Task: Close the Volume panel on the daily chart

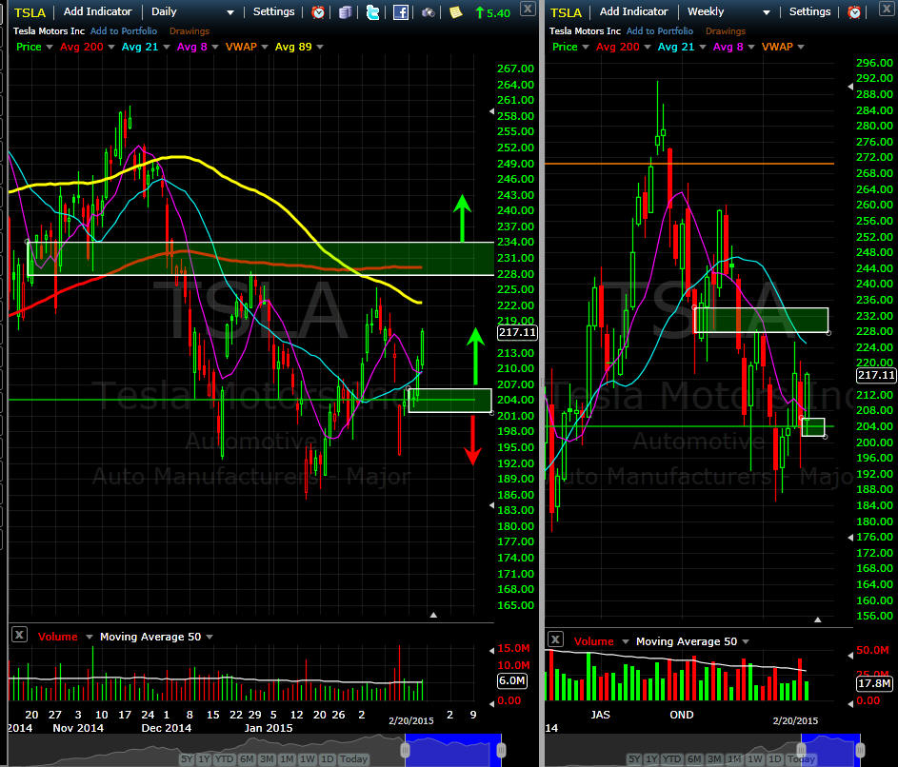Action: click(x=19, y=637)
